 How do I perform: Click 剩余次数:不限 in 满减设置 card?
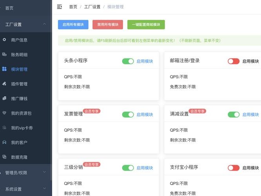coord(183,140)
